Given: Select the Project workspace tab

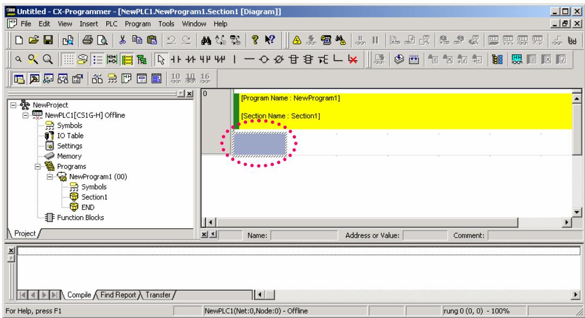Looking at the screenshot, I should click(24, 233).
